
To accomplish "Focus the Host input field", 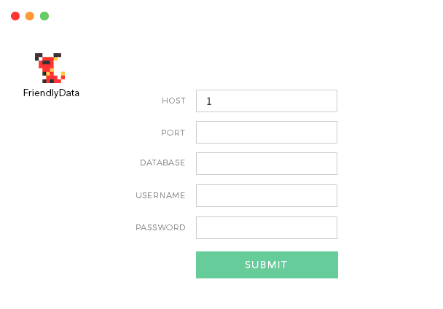I will coord(267,101).
